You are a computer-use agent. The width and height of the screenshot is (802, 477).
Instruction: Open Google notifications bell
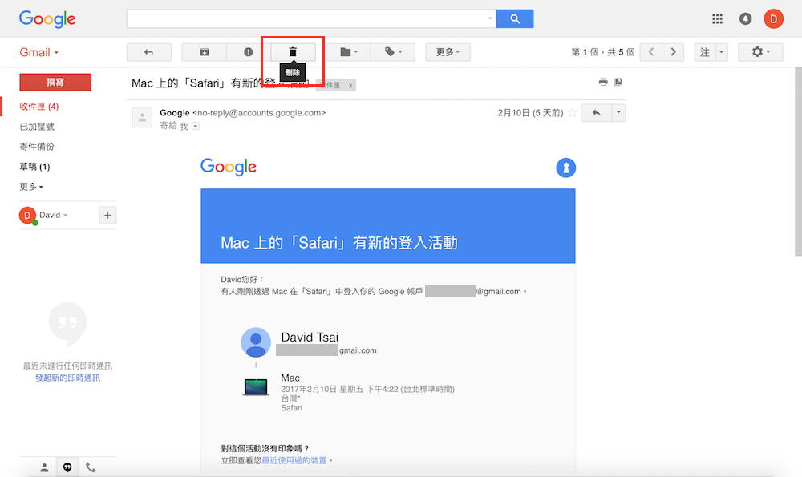[745, 19]
